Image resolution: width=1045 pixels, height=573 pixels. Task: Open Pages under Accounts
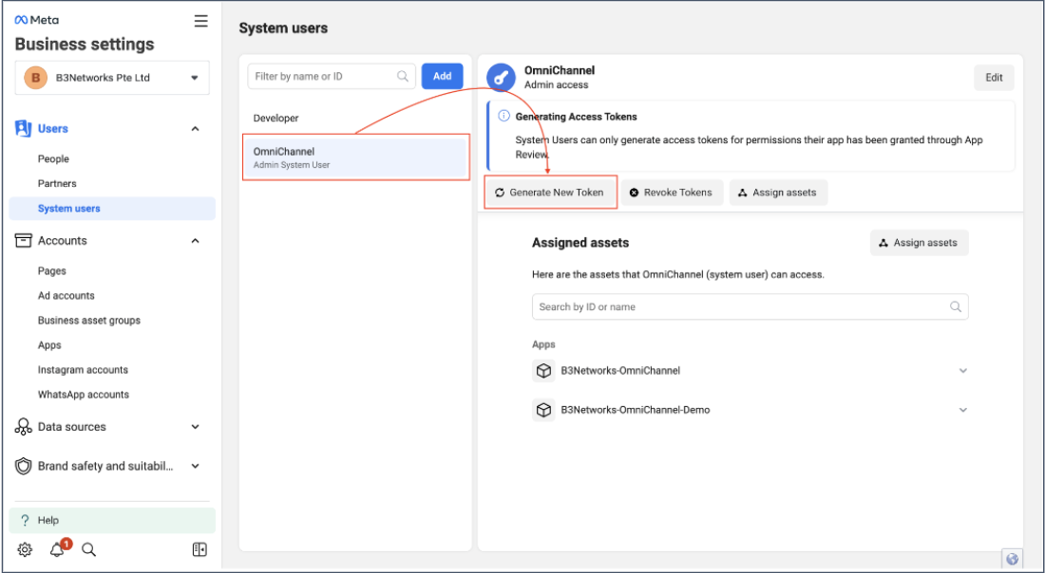pyautogui.click(x=52, y=271)
